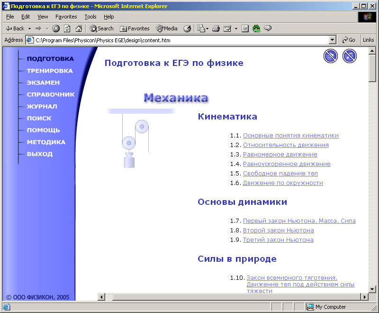Viewport: 379px width, 313px height.
Task: Open the Favorites menu
Action: coord(66,17)
